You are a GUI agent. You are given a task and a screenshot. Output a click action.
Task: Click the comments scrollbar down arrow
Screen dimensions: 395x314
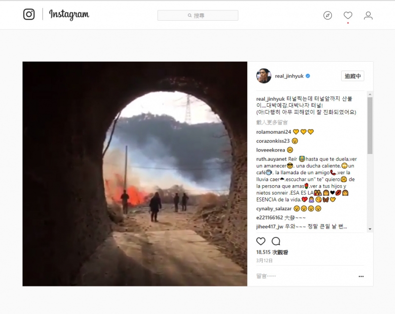tap(370, 229)
